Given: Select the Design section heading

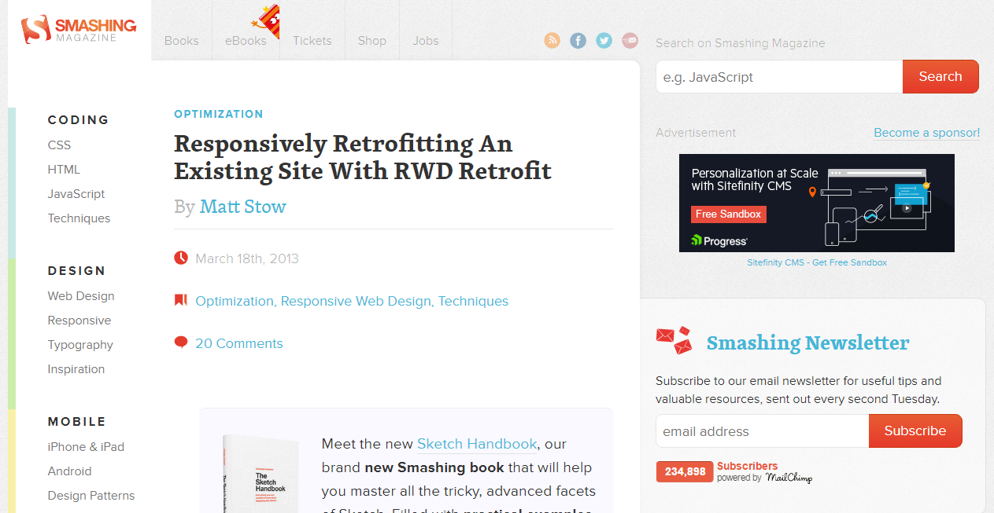Looking at the screenshot, I should click(76, 271).
